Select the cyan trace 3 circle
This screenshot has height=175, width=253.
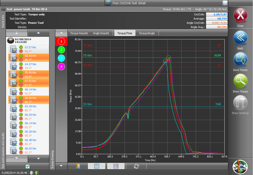pyautogui.click(x=61, y=58)
